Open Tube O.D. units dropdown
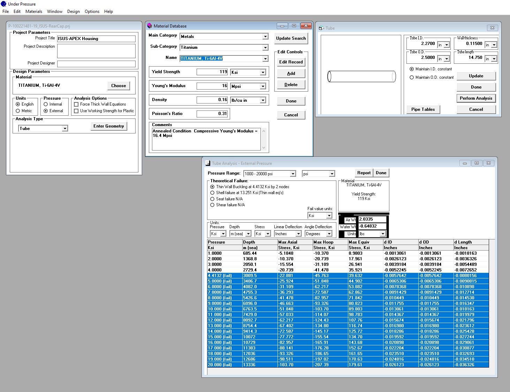The height and width of the screenshot is (392, 510). point(447,59)
